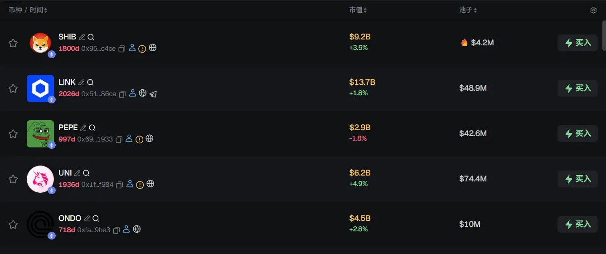Sort by the 市值 column arrows

pos(365,10)
